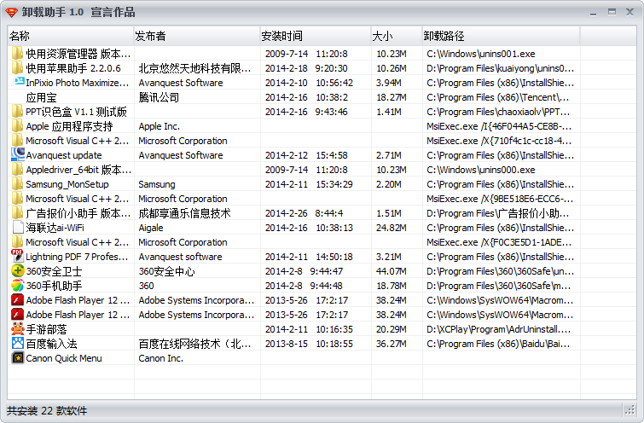Sort by the 大小 column header
Image resolution: width=644 pixels, height=423 pixels.
click(397, 36)
